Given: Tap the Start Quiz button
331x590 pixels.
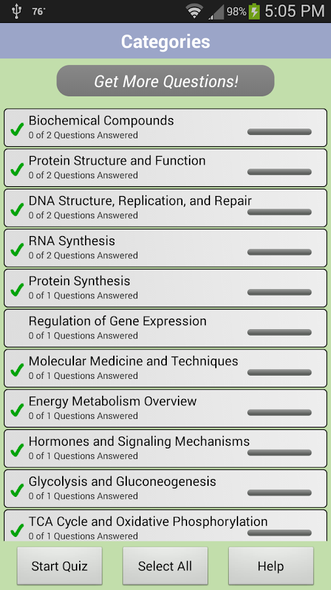Looking at the screenshot, I should [x=60, y=566].
